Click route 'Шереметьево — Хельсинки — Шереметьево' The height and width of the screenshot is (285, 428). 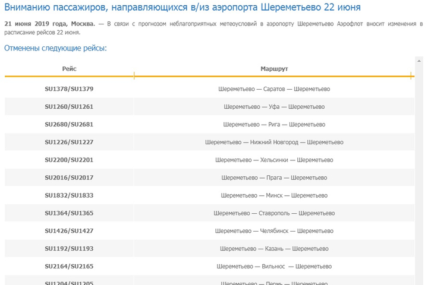pos(274,160)
